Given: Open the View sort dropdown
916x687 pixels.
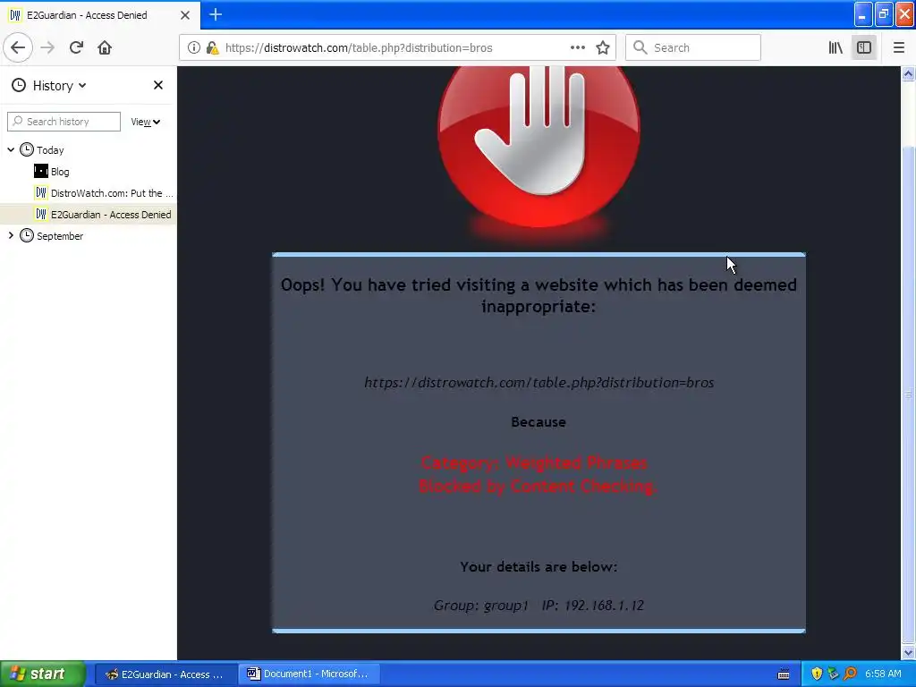Looking at the screenshot, I should (146, 122).
